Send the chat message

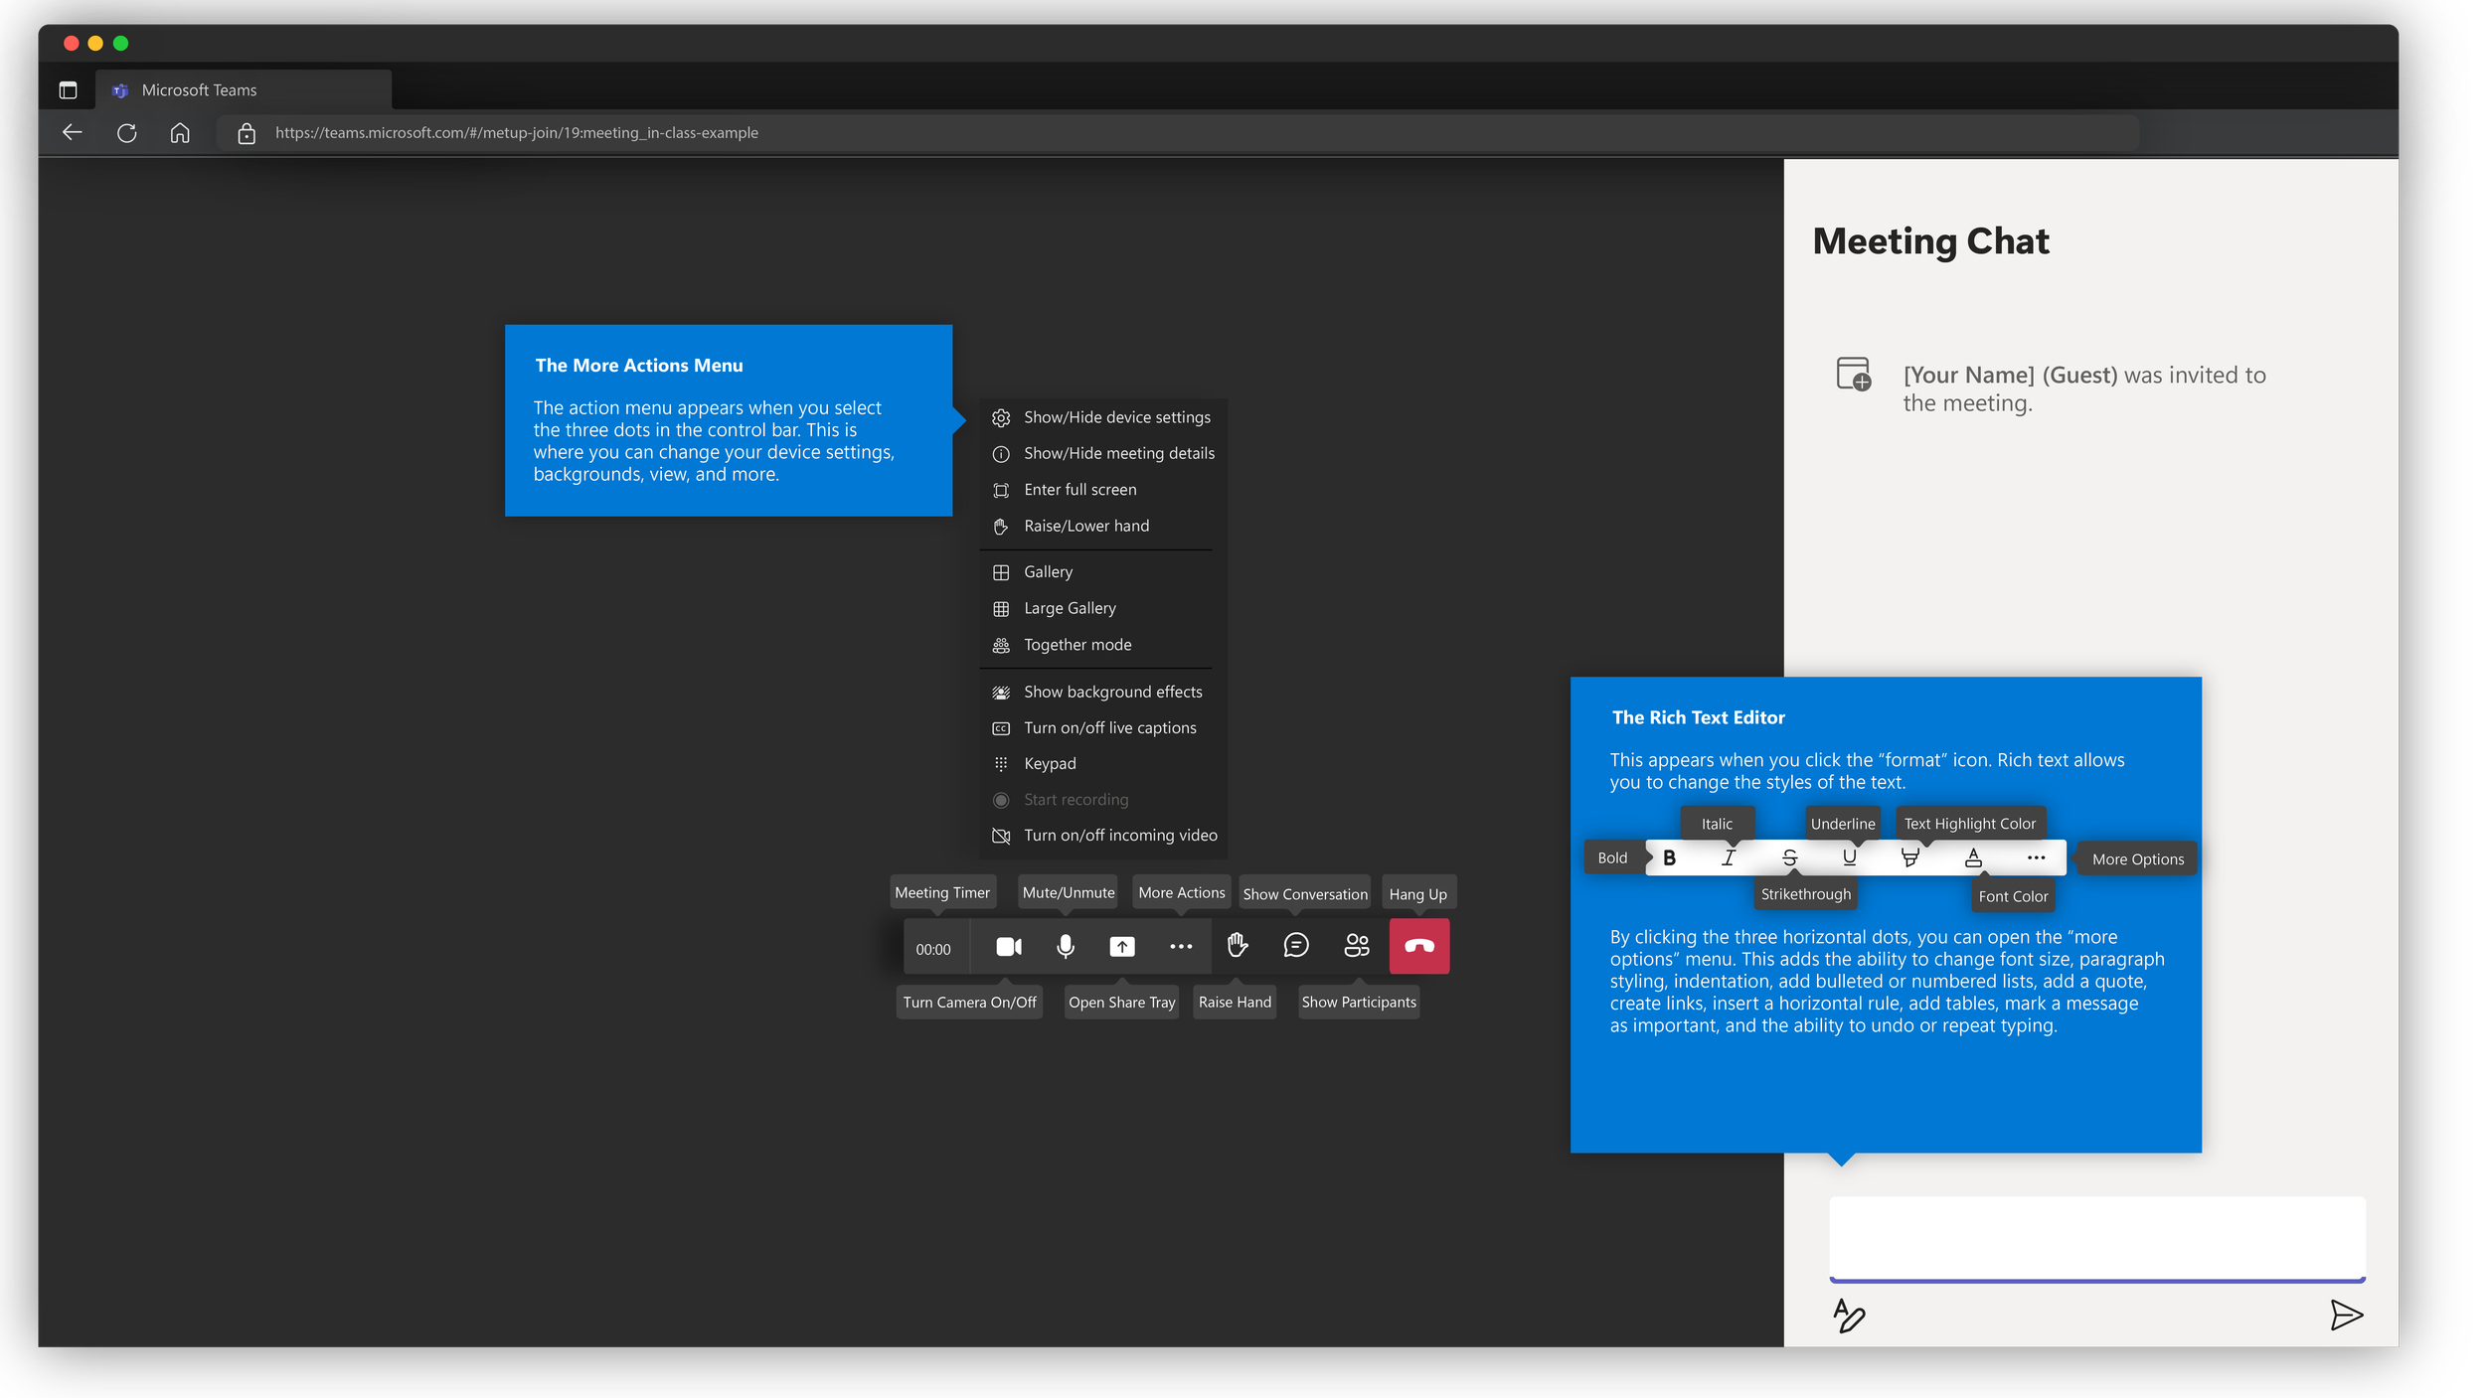coord(2345,1317)
